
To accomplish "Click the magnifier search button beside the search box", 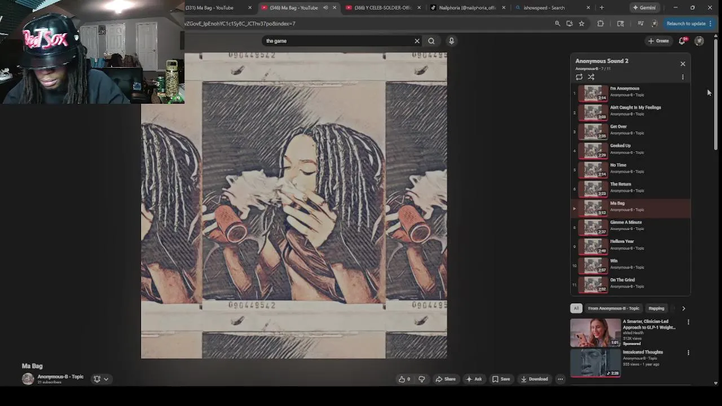I will (x=432, y=41).
